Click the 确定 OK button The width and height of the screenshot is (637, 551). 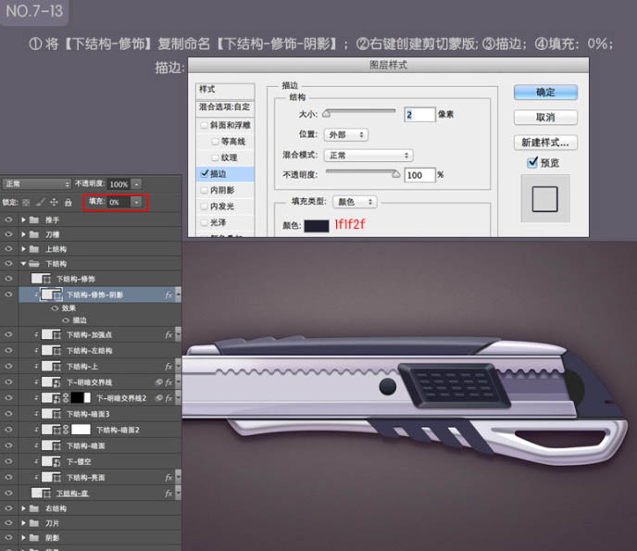545,93
